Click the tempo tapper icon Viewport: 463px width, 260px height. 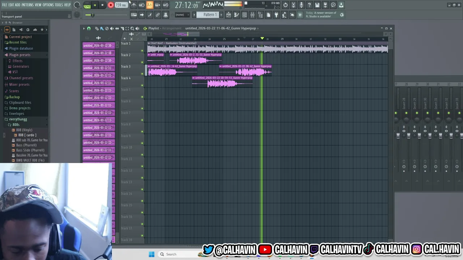pos(284,15)
